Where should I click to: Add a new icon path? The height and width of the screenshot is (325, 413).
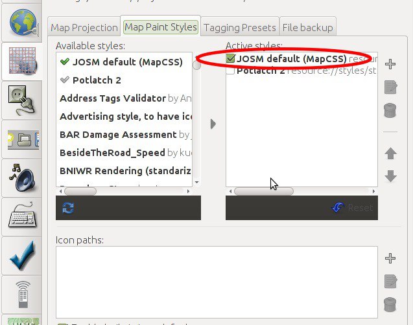[x=390, y=258]
